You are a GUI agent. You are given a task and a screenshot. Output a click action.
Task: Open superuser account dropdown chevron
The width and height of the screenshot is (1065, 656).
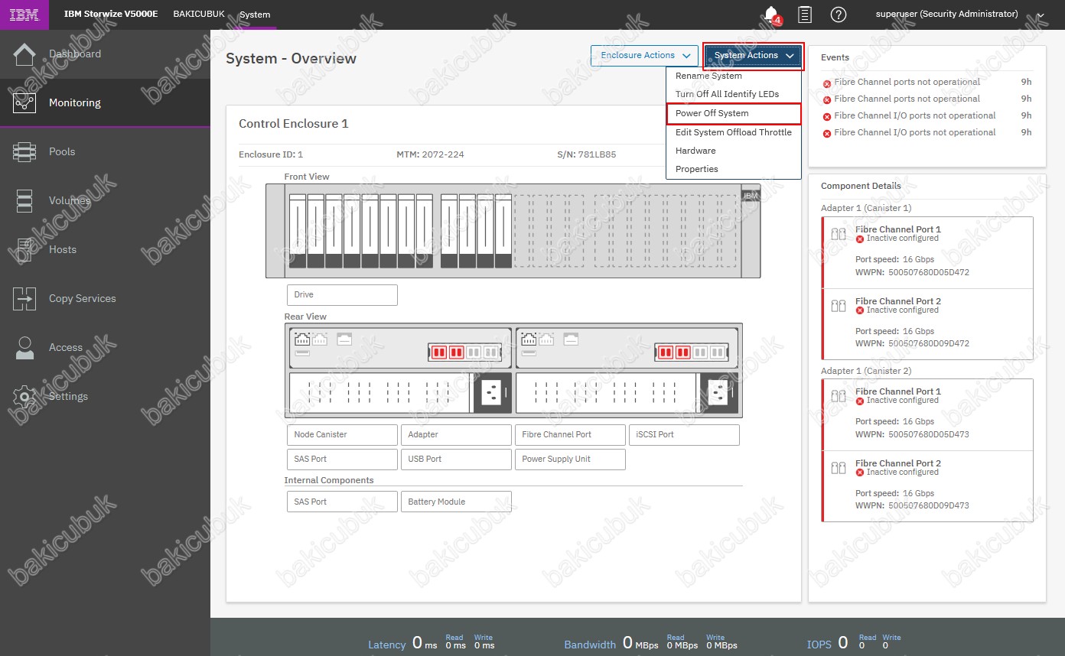click(1040, 15)
